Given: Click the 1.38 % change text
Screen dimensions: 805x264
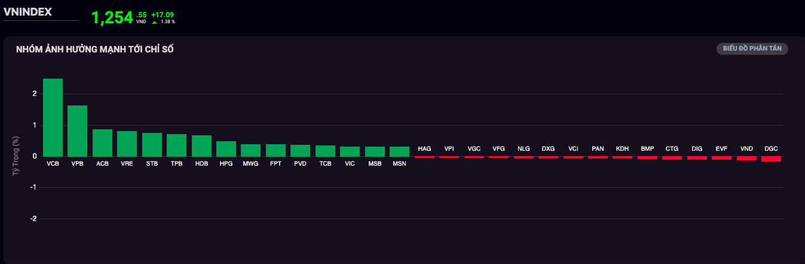Looking at the screenshot, I should point(168,21).
